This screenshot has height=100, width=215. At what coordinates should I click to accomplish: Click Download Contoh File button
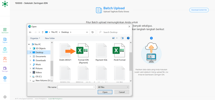pyautogui.click(x=199, y=10)
